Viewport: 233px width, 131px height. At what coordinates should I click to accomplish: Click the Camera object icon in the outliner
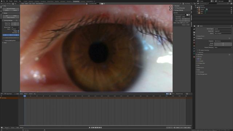(199, 9)
